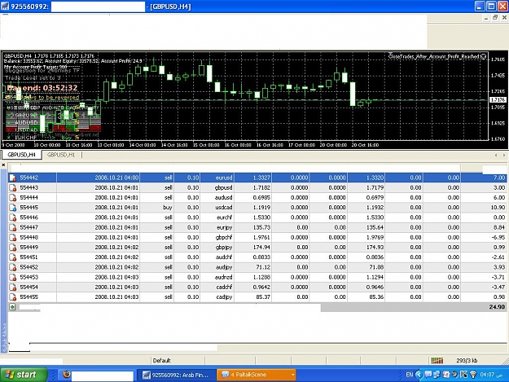Close the Terminal panel with the small x
Image resolution: width=509 pixels, height=382 pixels.
[x=3, y=165]
